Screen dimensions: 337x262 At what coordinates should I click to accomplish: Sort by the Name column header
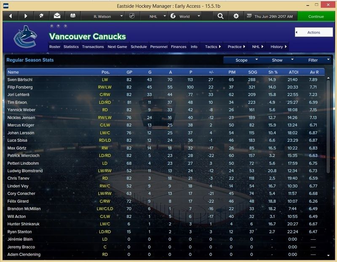click(13, 72)
